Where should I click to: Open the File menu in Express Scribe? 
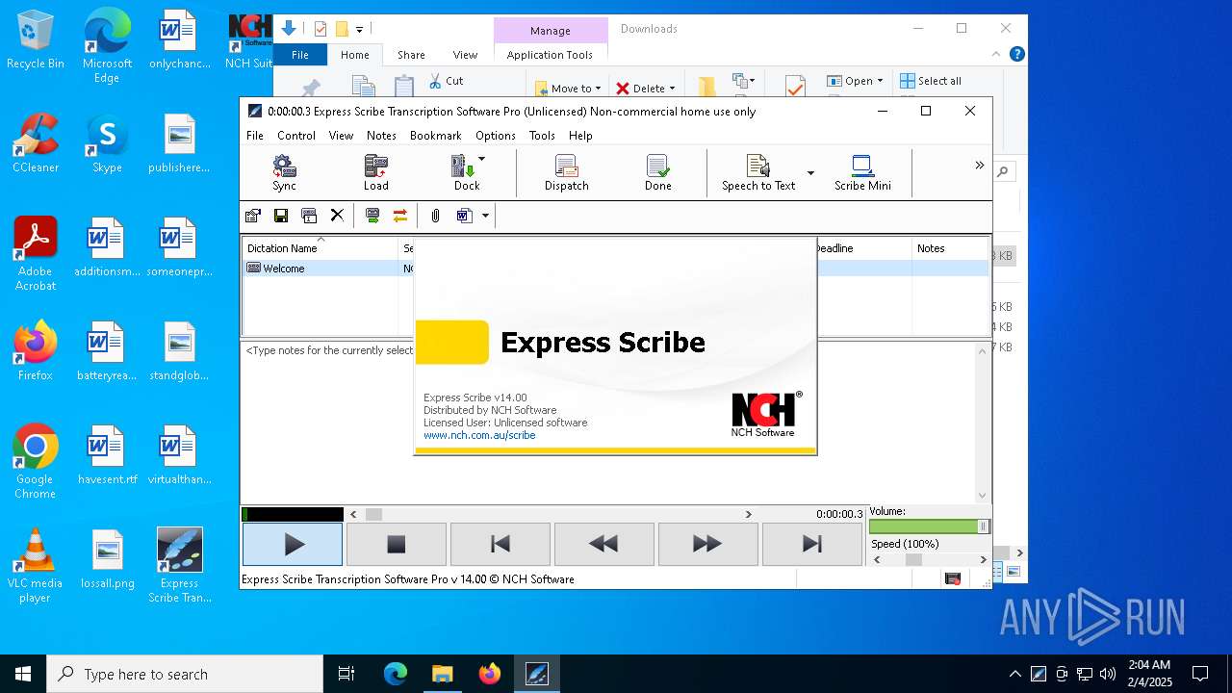coord(255,136)
